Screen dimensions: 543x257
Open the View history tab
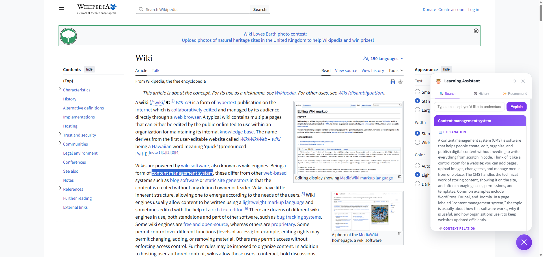point(372,71)
